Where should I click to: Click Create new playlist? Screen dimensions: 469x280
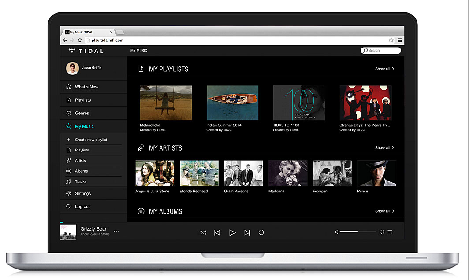tap(91, 140)
